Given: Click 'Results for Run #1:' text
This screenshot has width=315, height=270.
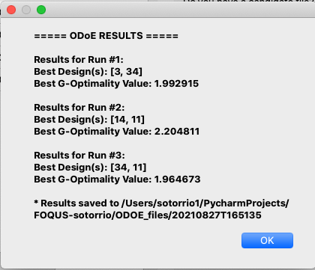Looking at the screenshot, I should tap(79, 60).
